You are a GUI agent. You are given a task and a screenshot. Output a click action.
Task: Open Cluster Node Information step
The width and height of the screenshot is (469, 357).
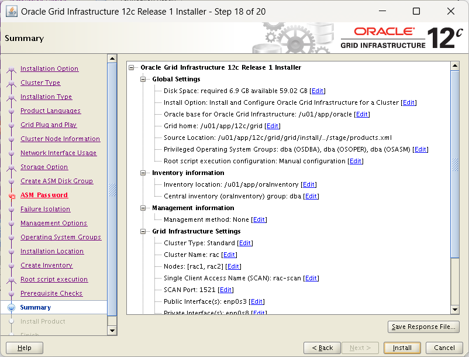coord(60,139)
